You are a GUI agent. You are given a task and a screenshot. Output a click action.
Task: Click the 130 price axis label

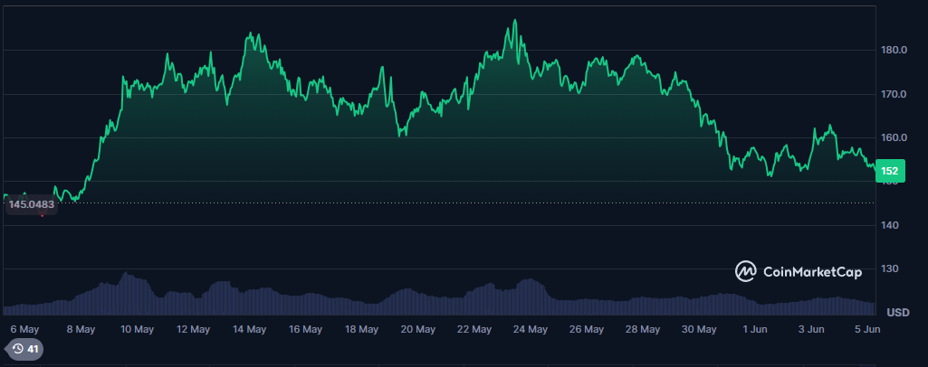890,269
